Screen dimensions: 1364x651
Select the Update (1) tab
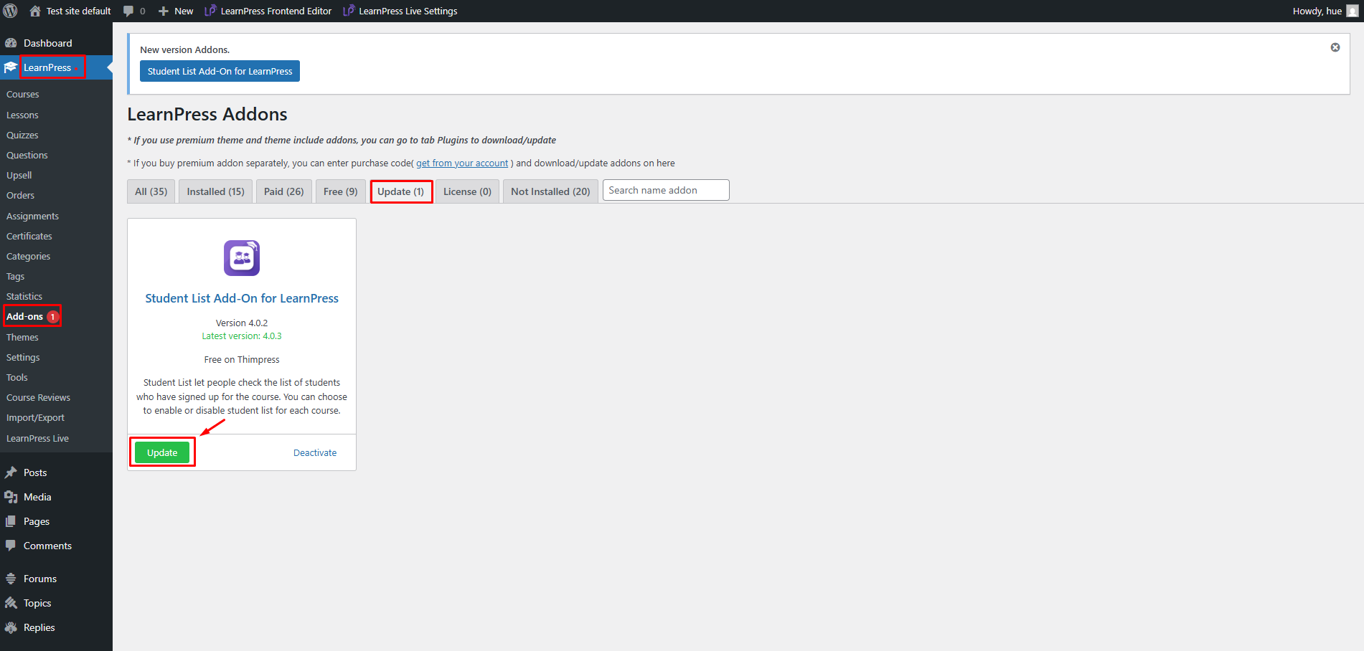(401, 191)
